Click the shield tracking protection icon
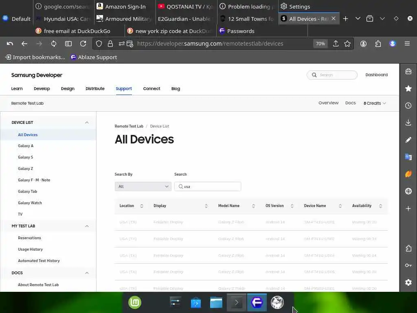This screenshot has width=417, height=313. click(x=99, y=44)
